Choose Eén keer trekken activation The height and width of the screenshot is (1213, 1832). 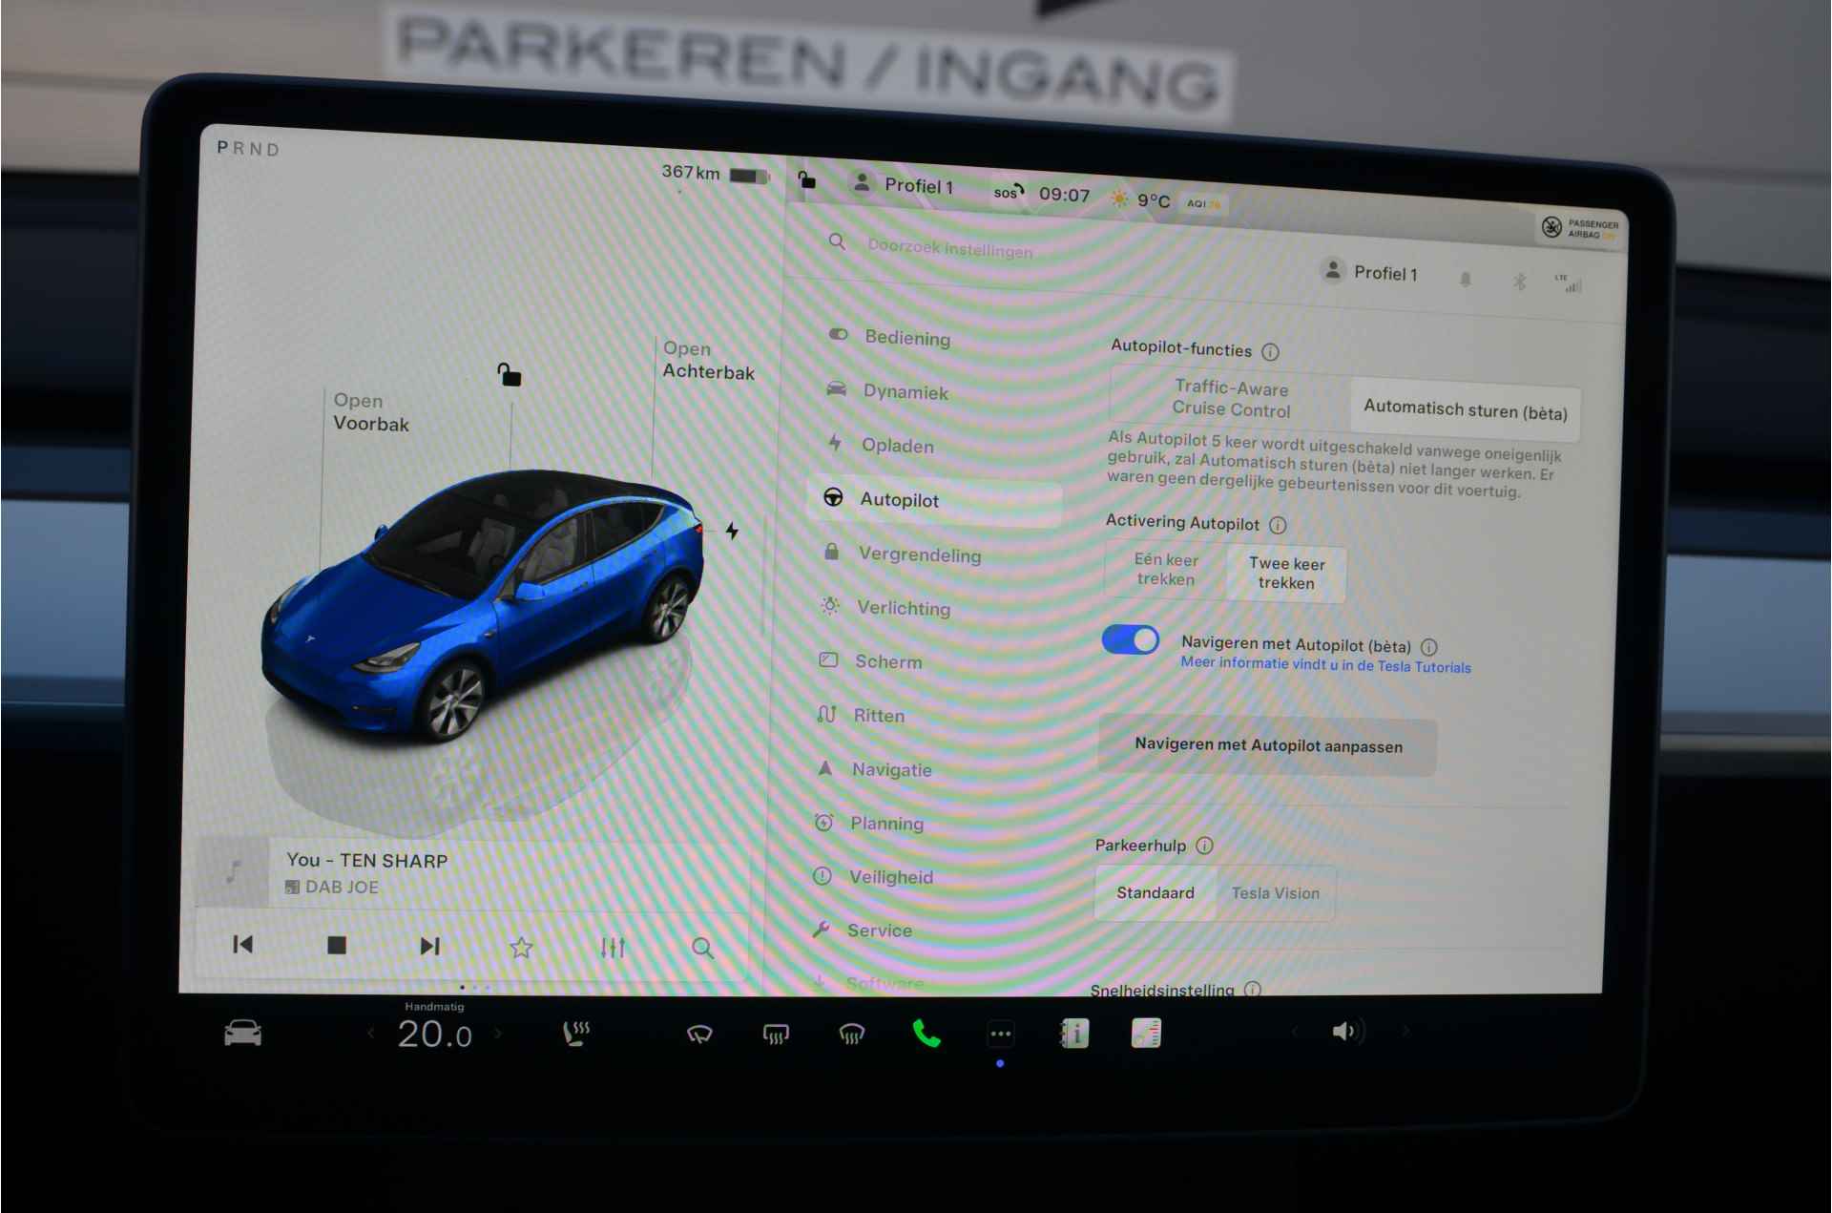coord(1165,570)
